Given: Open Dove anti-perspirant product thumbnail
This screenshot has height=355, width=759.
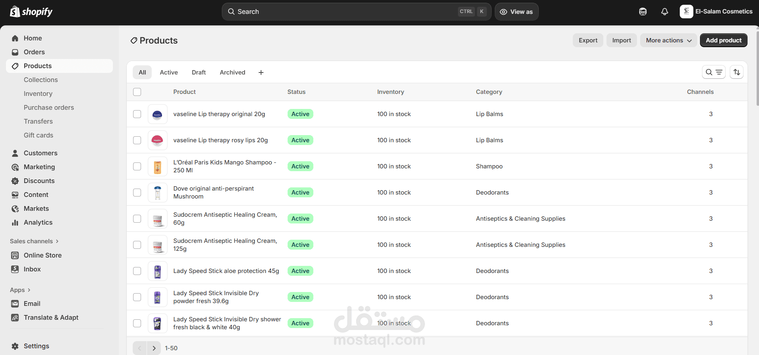Looking at the screenshot, I should coord(158,193).
